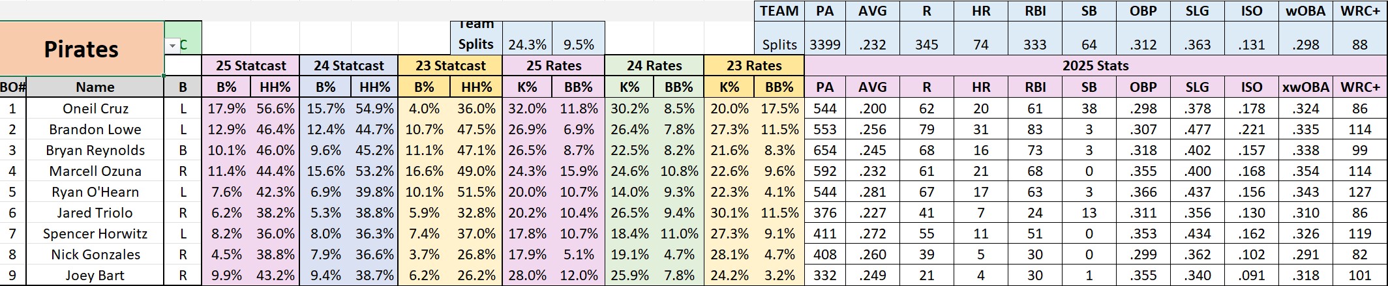Click the team splits PA value 3399

825,45
